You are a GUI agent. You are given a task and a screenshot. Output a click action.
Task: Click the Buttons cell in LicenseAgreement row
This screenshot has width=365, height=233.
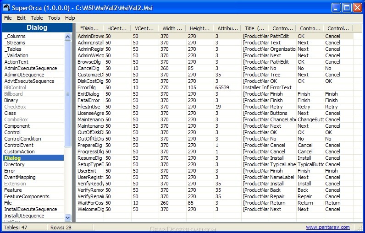pyautogui.click(x=282, y=113)
